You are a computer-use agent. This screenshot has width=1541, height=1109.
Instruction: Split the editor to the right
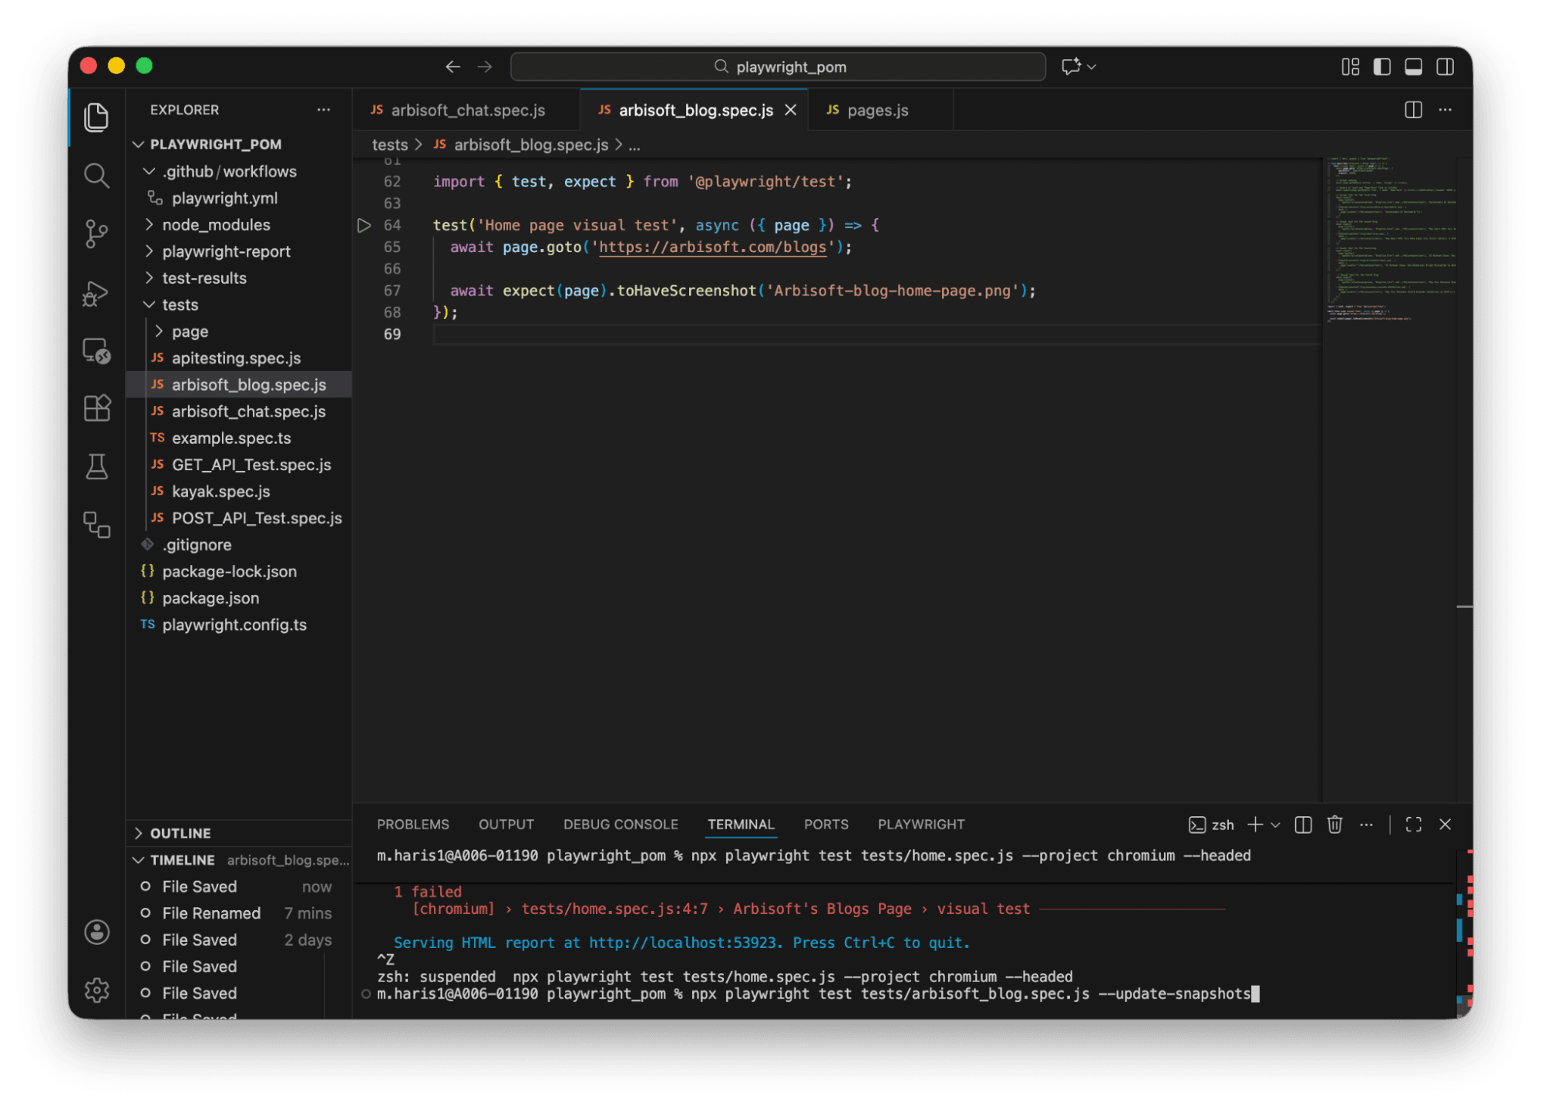(x=1413, y=110)
